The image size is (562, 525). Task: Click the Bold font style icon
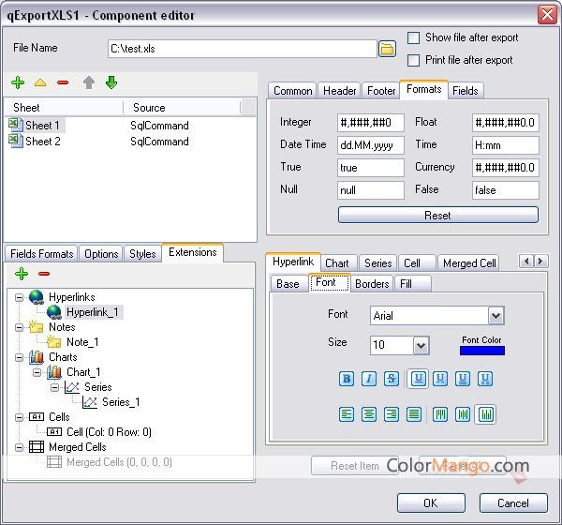point(347,380)
